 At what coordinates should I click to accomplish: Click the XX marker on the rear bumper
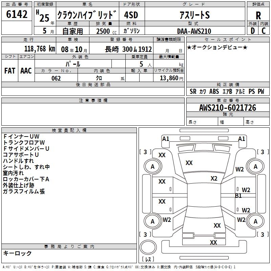[x=213, y=243]
